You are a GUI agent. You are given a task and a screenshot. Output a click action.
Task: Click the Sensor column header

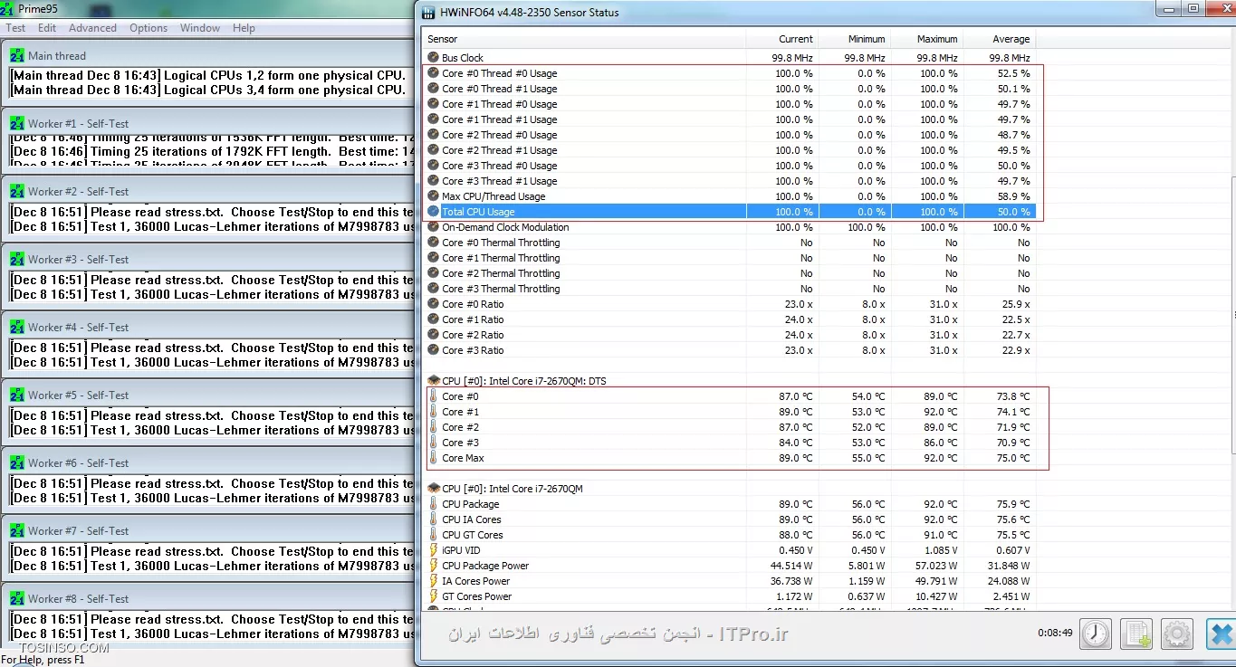pyautogui.click(x=584, y=39)
